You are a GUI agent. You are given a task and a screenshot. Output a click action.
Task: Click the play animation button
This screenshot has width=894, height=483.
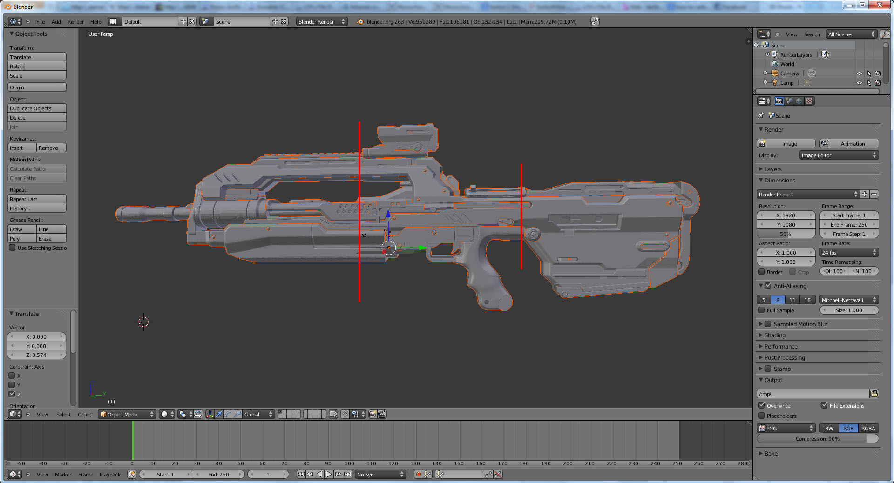pos(329,474)
